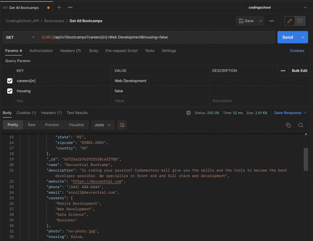Toggle line wrap icon in response toolbar
The image size is (313, 241).
coord(122,125)
